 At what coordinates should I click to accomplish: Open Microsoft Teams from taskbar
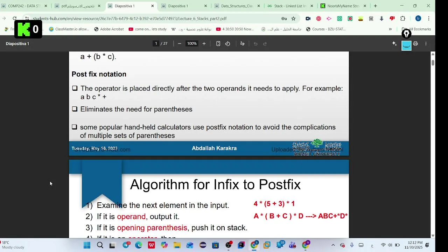(x=293, y=245)
